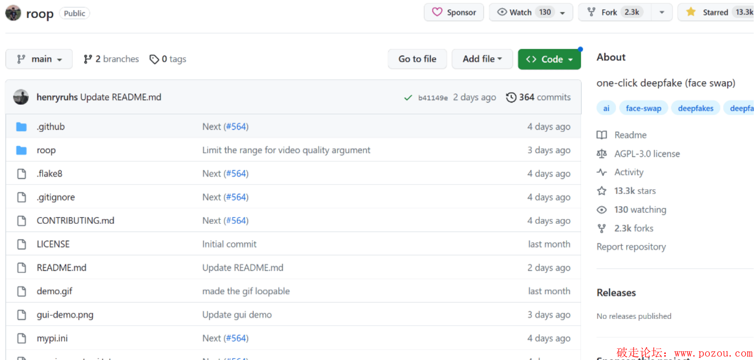The image size is (755, 360).
Task: Open henryruhs author name link
Action: pos(57,97)
